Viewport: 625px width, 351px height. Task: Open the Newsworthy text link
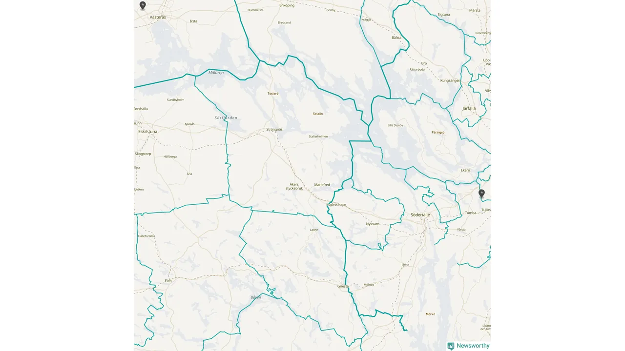tap(473, 346)
